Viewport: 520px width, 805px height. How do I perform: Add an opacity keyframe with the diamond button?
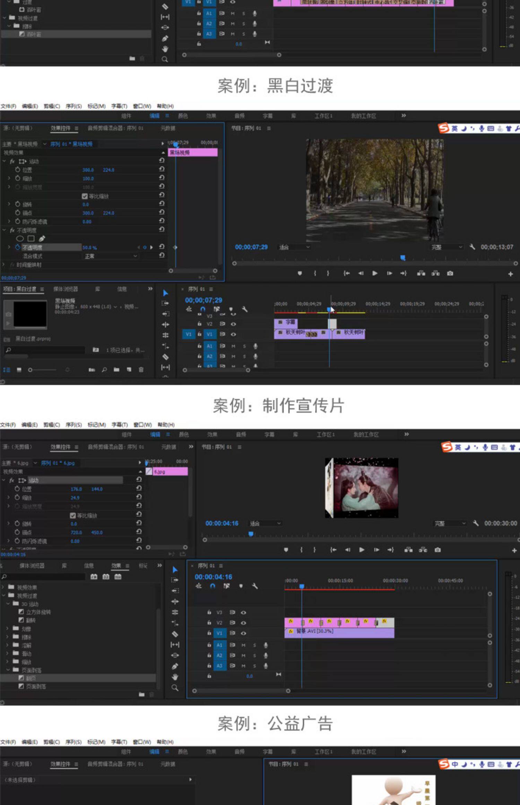pos(145,247)
